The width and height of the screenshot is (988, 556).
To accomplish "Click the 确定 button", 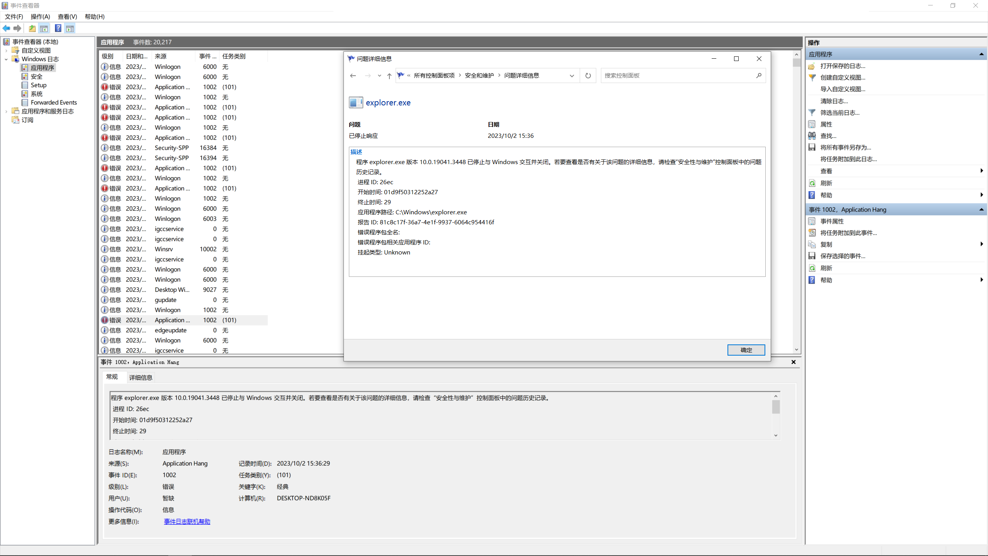I will pos(746,350).
